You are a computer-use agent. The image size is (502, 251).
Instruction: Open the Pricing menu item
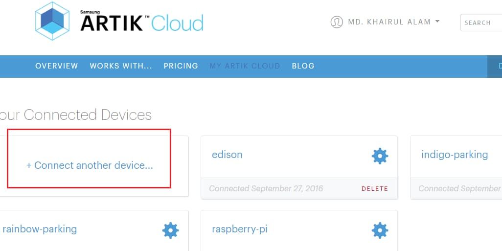click(181, 66)
